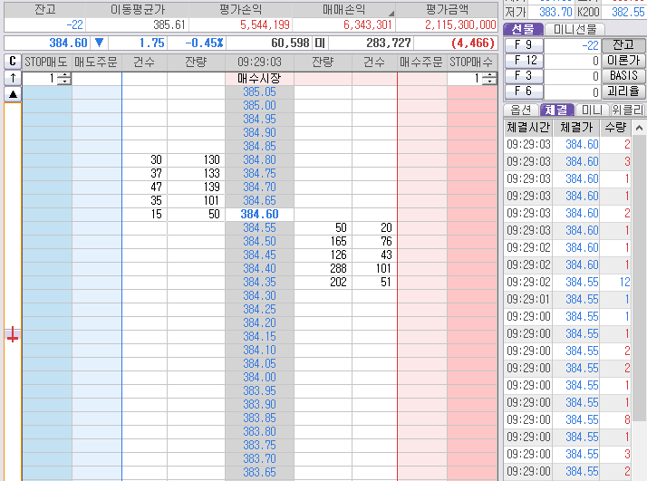The height and width of the screenshot is (481, 647).
Task: Click the 수량 column header
Action: (x=615, y=128)
